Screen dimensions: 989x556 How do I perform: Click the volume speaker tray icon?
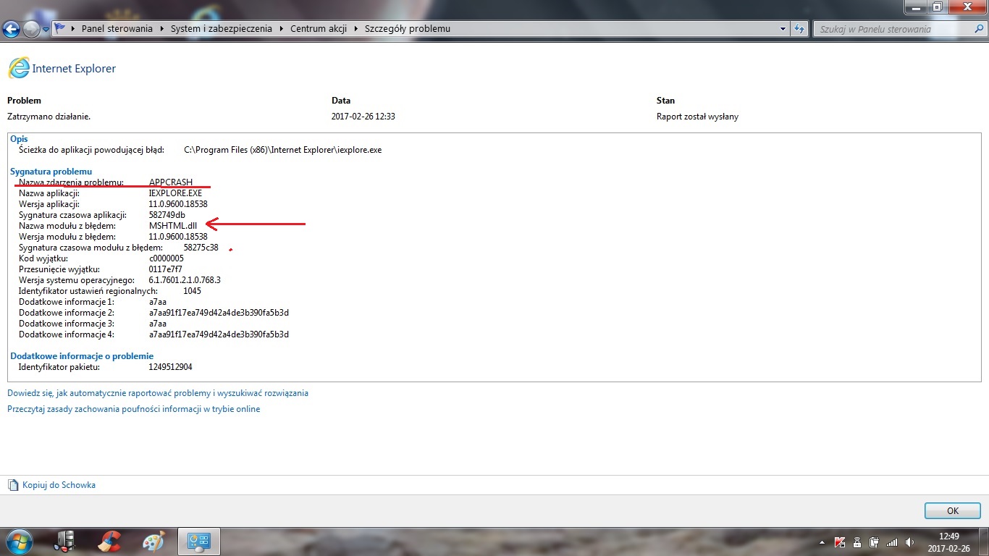[909, 542]
